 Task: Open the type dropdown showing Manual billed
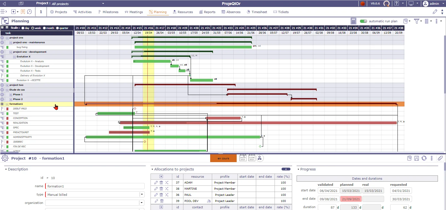pos(142,194)
